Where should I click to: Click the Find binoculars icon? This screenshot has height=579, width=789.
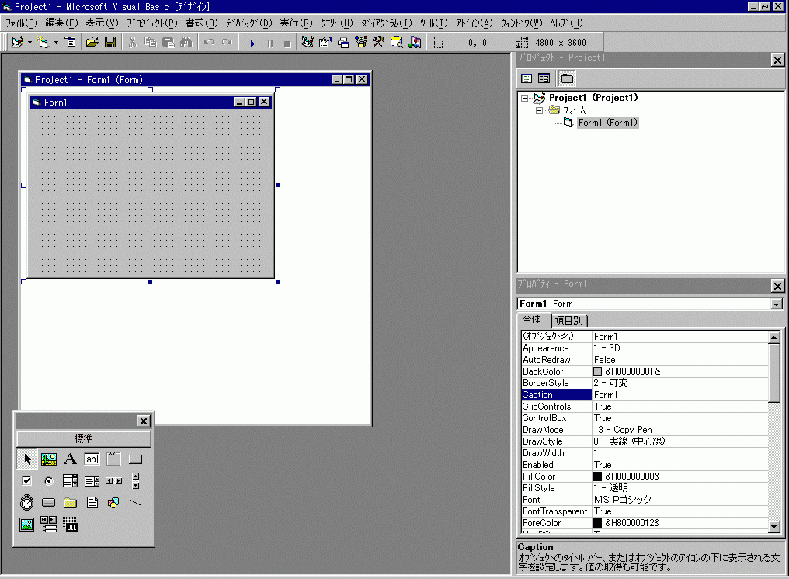coord(186,42)
